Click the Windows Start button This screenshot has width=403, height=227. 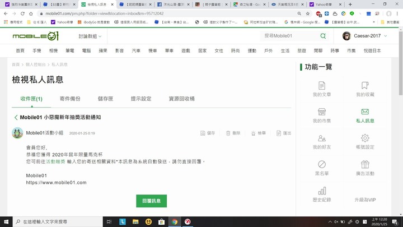click(6, 221)
